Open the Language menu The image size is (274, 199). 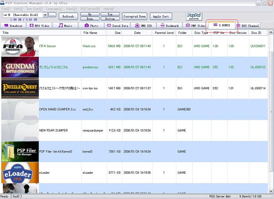(x=54, y=9)
